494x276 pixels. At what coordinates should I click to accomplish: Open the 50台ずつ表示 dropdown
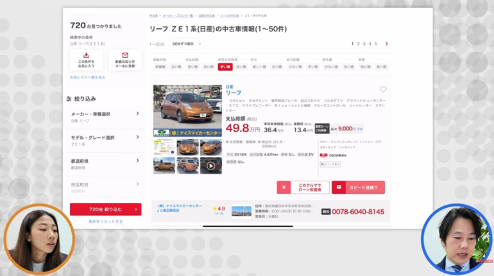coord(186,44)
